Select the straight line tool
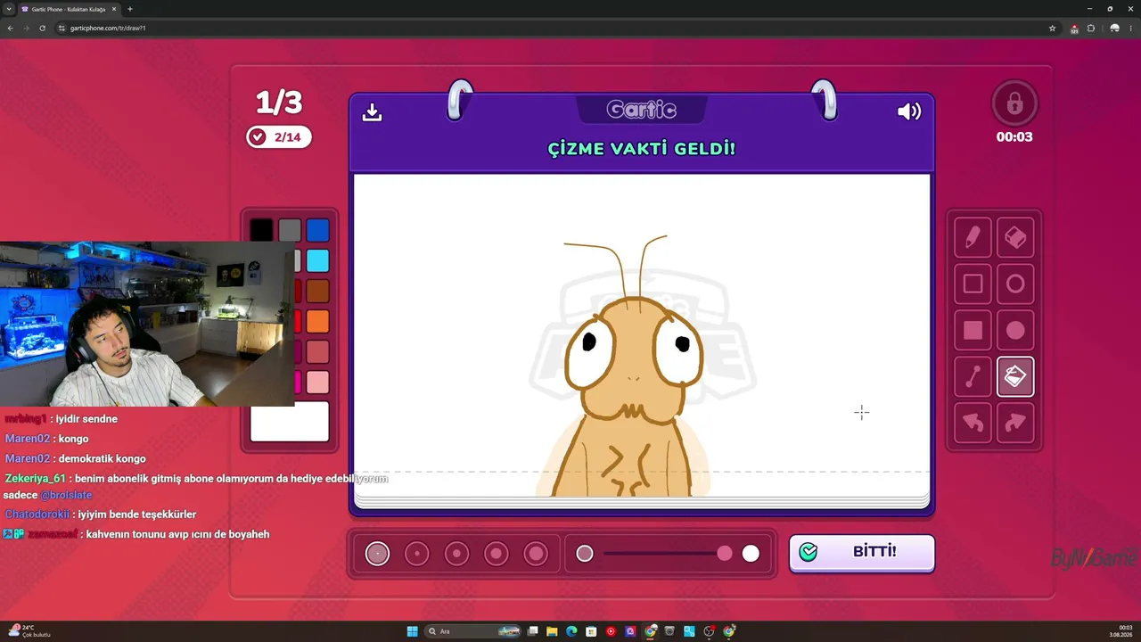The width and height of the screenshot is (1141, 642). [973, 377]
